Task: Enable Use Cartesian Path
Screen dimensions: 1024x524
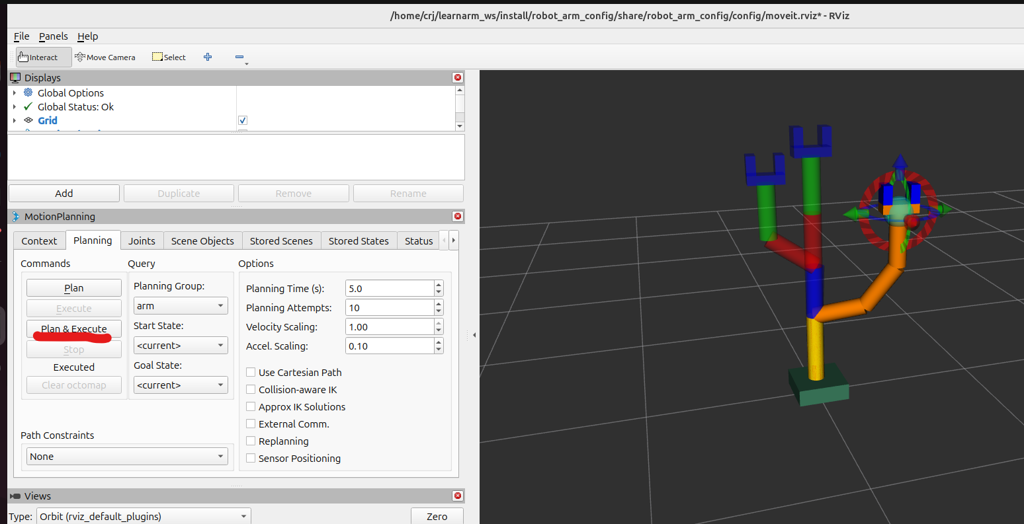Action: pos(251,372)
